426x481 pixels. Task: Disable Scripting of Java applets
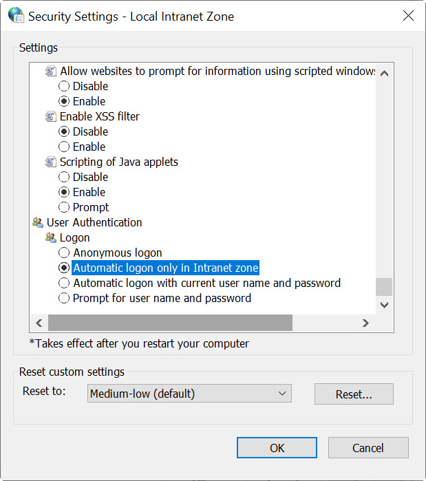click(64, 177)
